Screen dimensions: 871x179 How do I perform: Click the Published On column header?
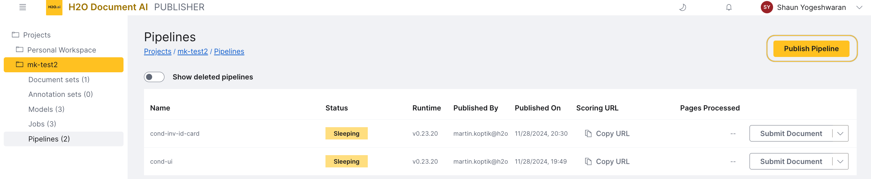tap(538, 108)
